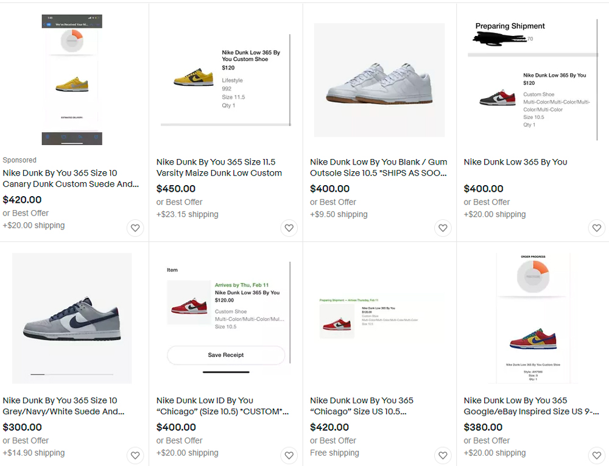View the yellow Canary Dunk order screenshot

coord(72,80)
